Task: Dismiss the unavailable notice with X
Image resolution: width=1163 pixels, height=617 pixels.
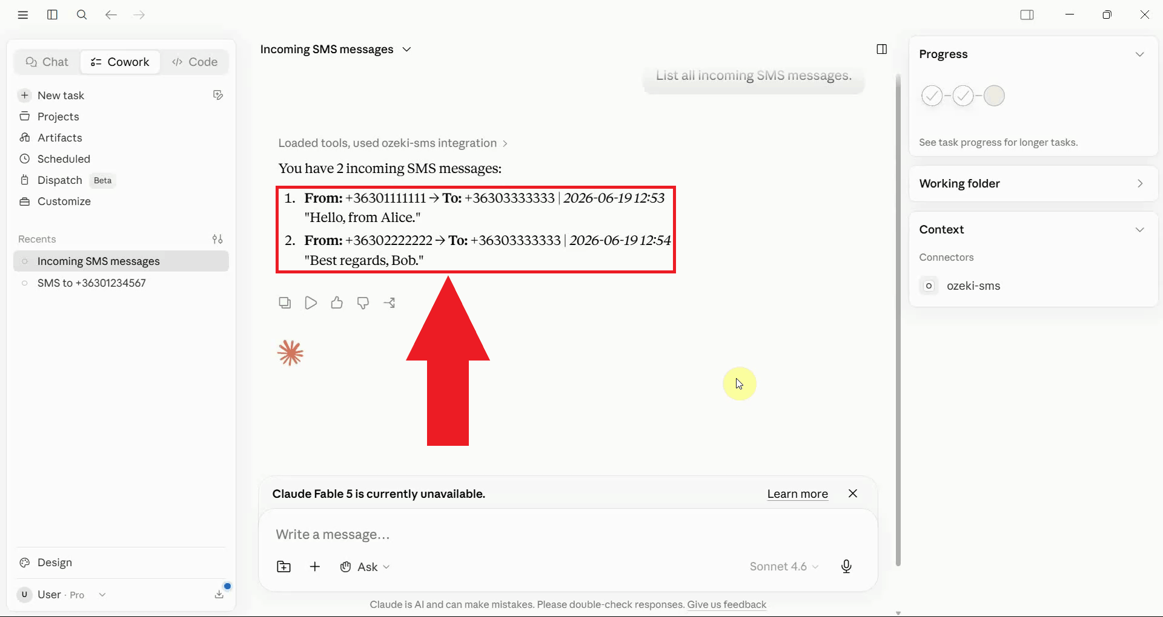Action: (853, 494)
